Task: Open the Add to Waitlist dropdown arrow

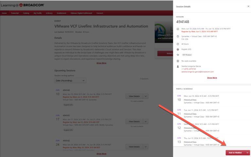Action: tap(247, 153)
